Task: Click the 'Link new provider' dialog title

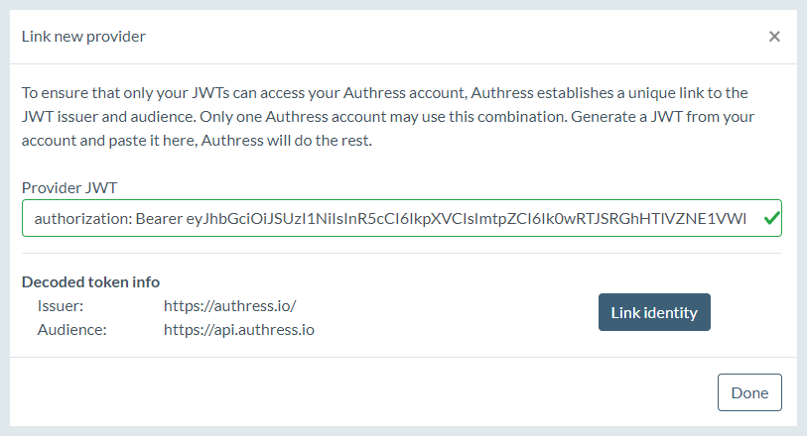Action: (x=83, y=37)
